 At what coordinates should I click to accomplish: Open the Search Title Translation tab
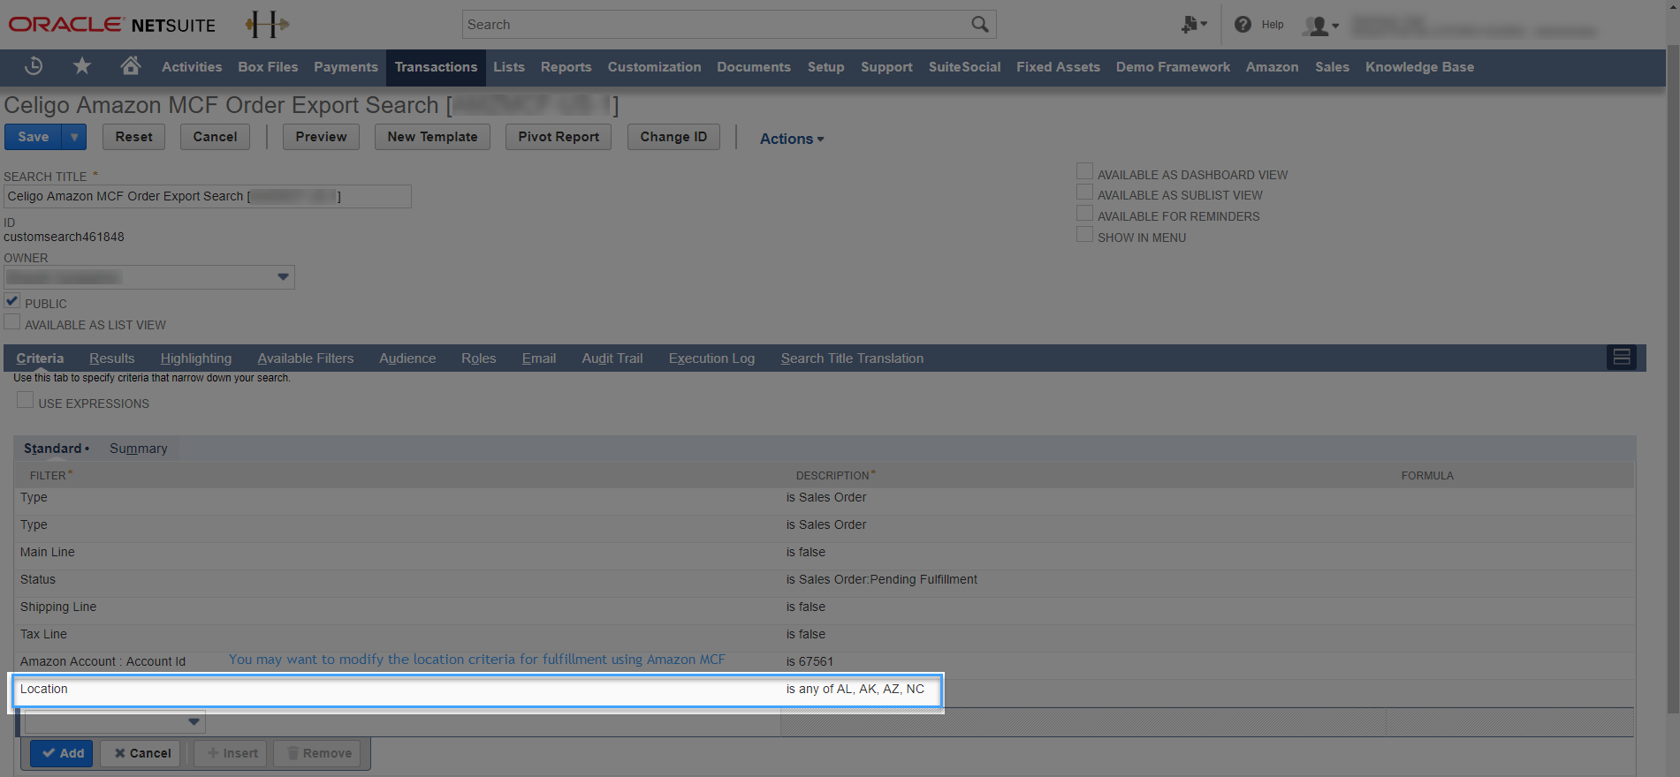coord(852,358)
